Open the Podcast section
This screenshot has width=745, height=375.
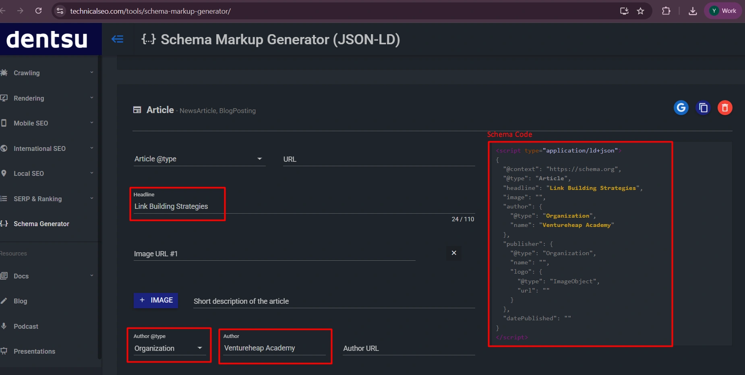(26, 326)
